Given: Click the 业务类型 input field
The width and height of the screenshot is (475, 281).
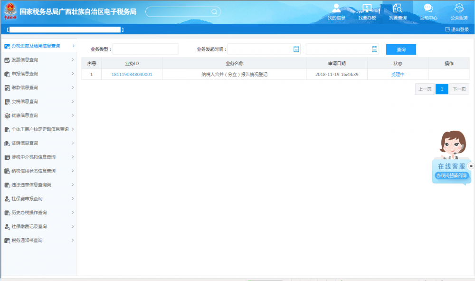Looking at the screenshot, I should 145,49.
